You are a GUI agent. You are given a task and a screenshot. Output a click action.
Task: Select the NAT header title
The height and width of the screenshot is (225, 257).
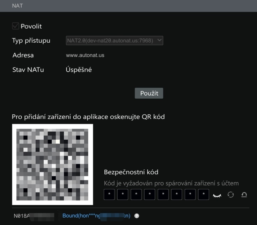point(17,6)
